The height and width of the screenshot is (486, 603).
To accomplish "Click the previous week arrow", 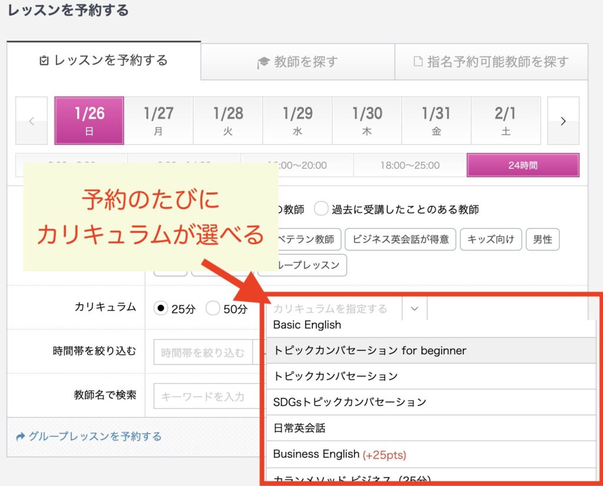I will click(x=31, y=121).
